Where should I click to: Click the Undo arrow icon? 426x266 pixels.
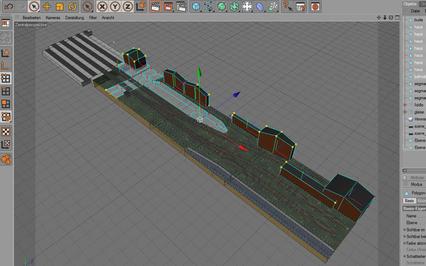[x=9, y=6]
